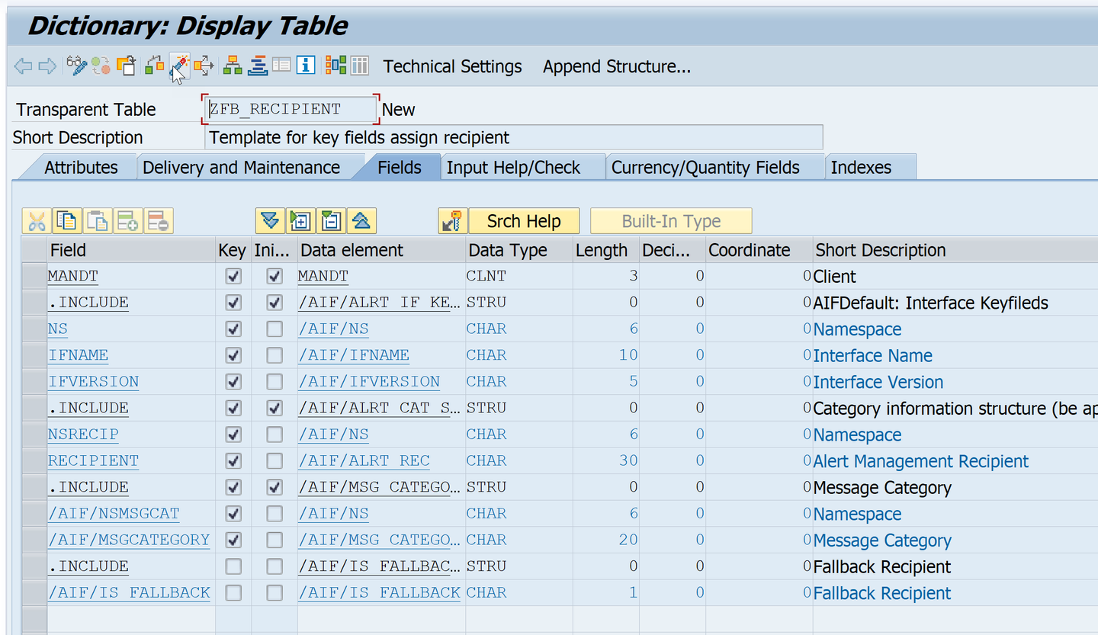The width and height of the screenshot is (1098, 635).
Task: Toggle the Initial Values checkbox for MANDT
Action: (274, 276)
